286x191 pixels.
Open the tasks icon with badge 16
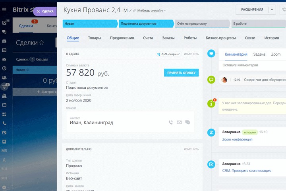[4, 23]
